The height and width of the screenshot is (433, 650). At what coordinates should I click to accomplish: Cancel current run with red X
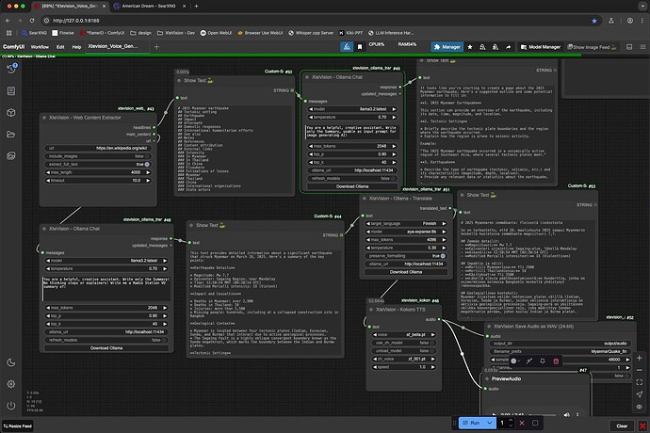522,423
